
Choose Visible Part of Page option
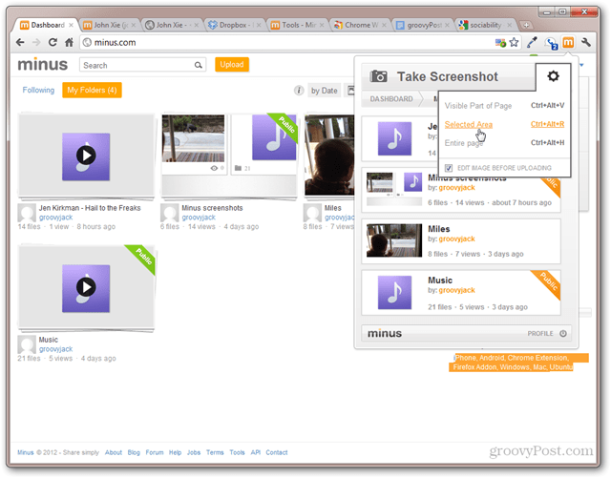point(478,106)
